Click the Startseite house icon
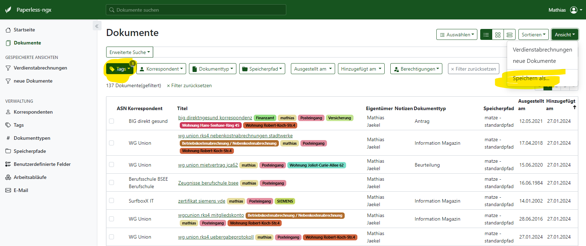 click(8, 30)
